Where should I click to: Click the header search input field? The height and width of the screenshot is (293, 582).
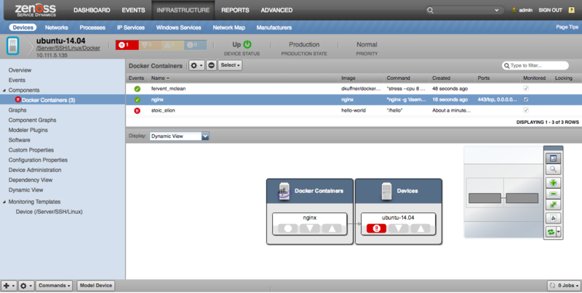[464, 10]
